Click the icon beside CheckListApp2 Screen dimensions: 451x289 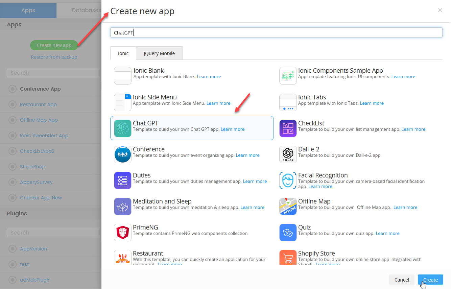(x=13, y=151)
